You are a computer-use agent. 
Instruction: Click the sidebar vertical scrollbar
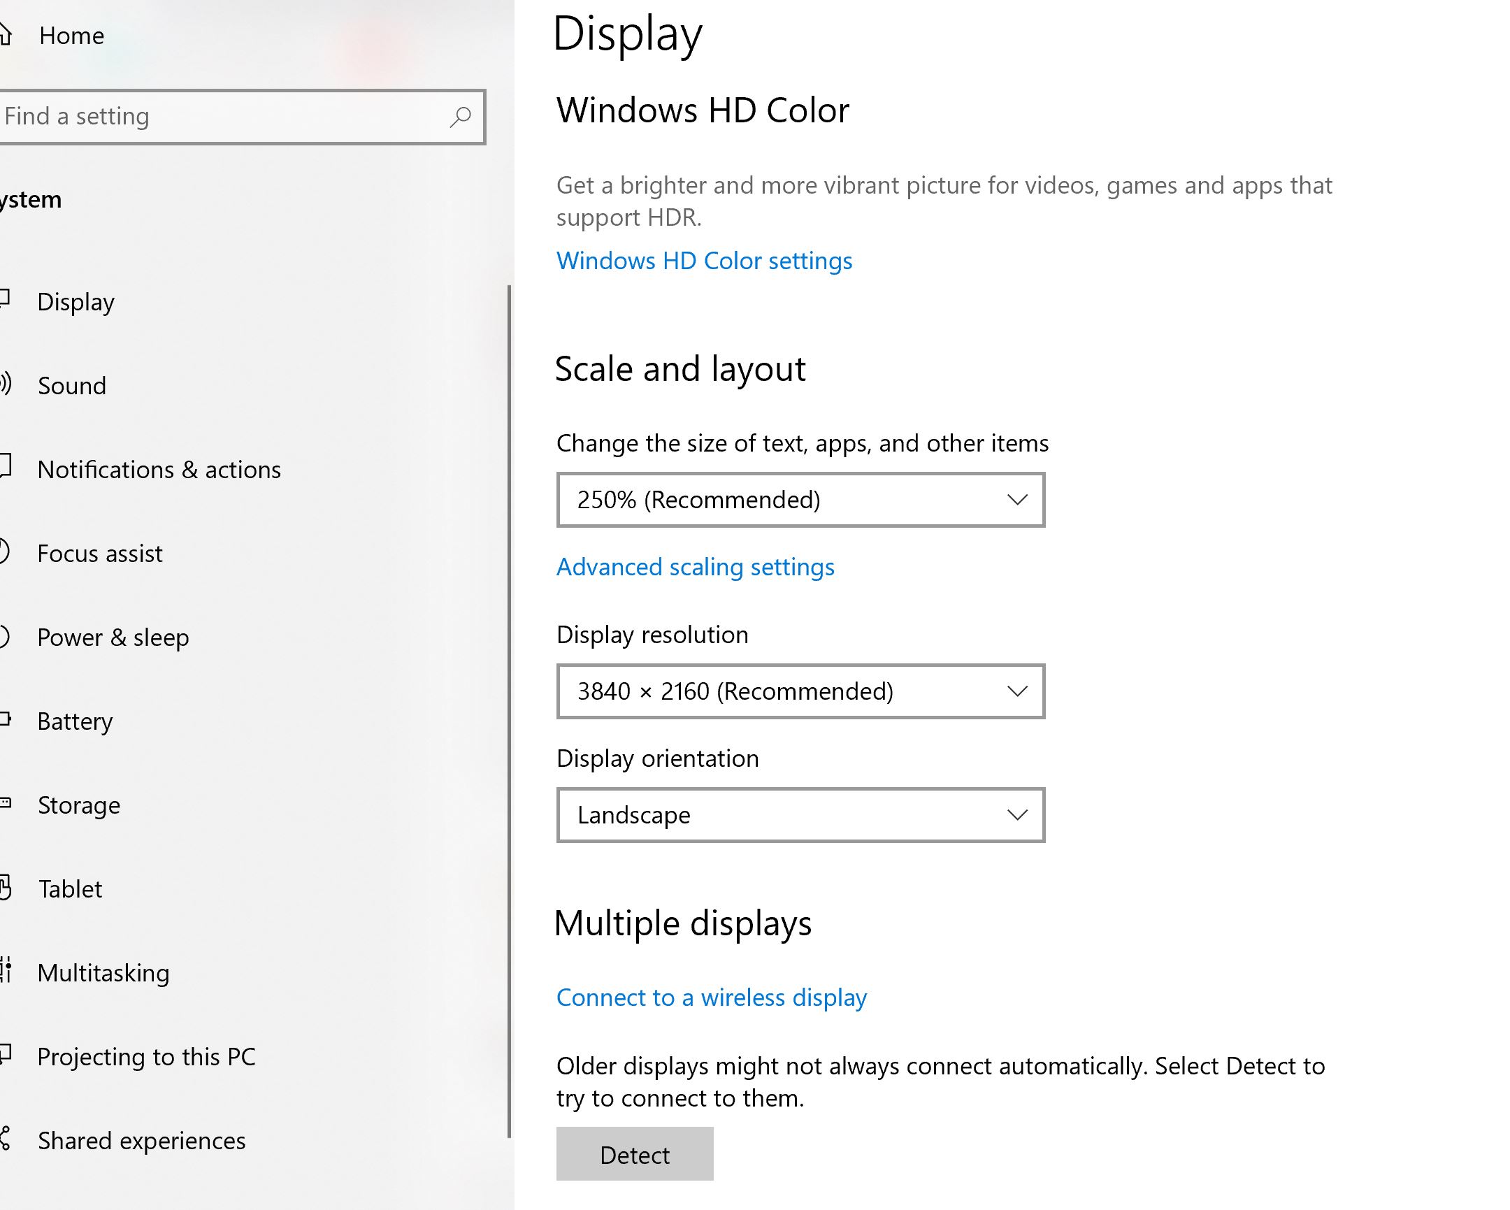coord(509,711)
